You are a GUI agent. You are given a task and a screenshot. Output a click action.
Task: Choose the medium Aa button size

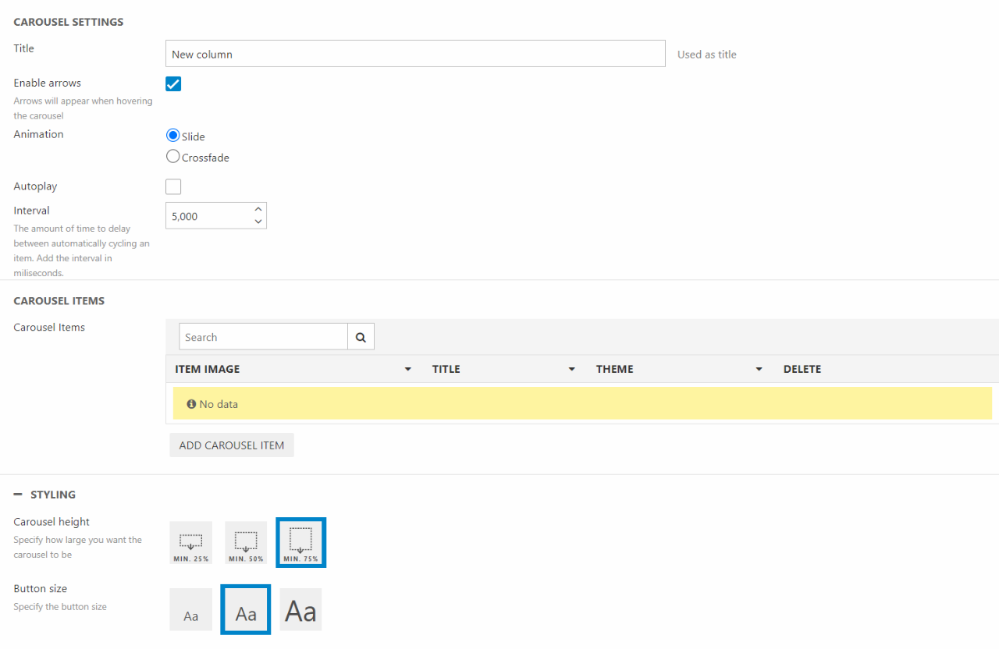coord(246,610)
